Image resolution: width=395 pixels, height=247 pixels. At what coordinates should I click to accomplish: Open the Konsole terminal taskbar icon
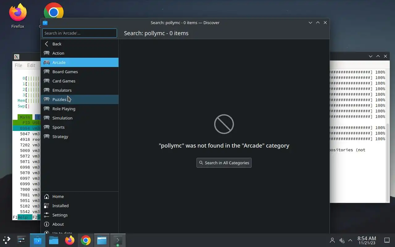(118, 240)
